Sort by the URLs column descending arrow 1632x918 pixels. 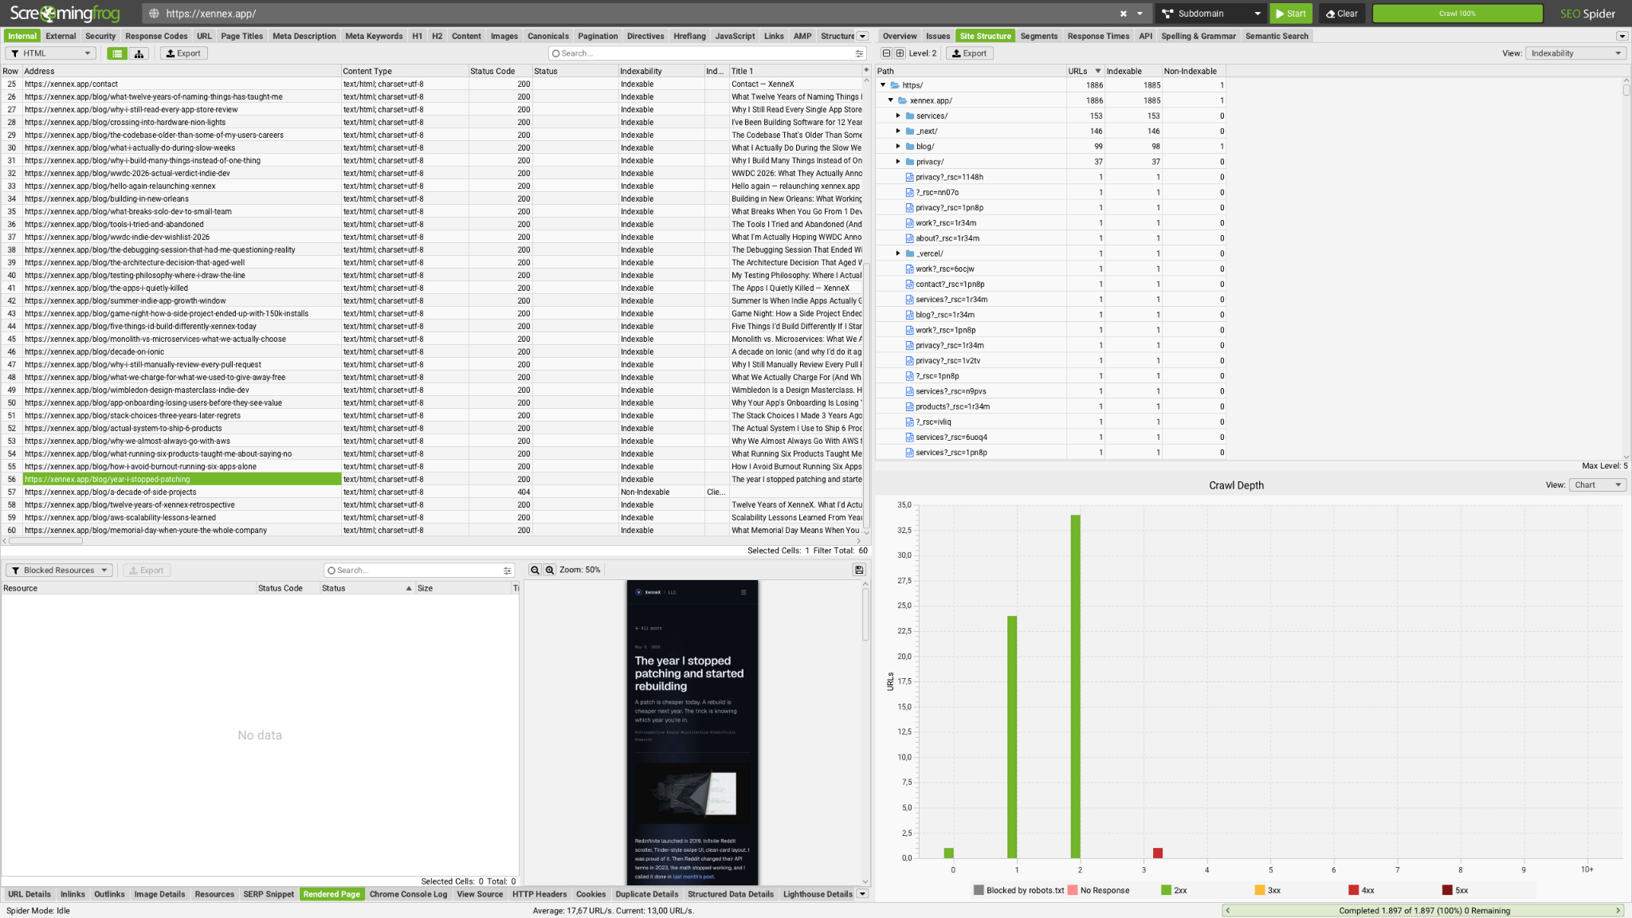(x=1097, y=71)
